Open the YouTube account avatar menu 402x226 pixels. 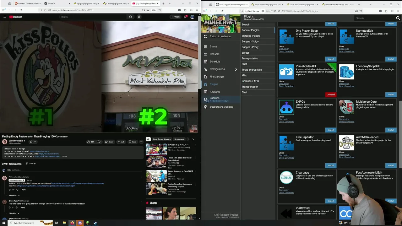tap(193, 17)
